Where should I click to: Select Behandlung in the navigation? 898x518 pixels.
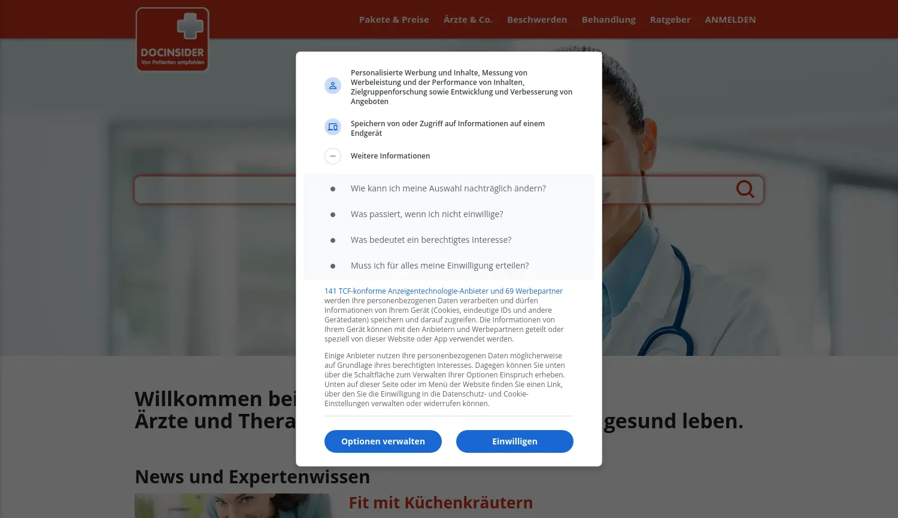608,20
